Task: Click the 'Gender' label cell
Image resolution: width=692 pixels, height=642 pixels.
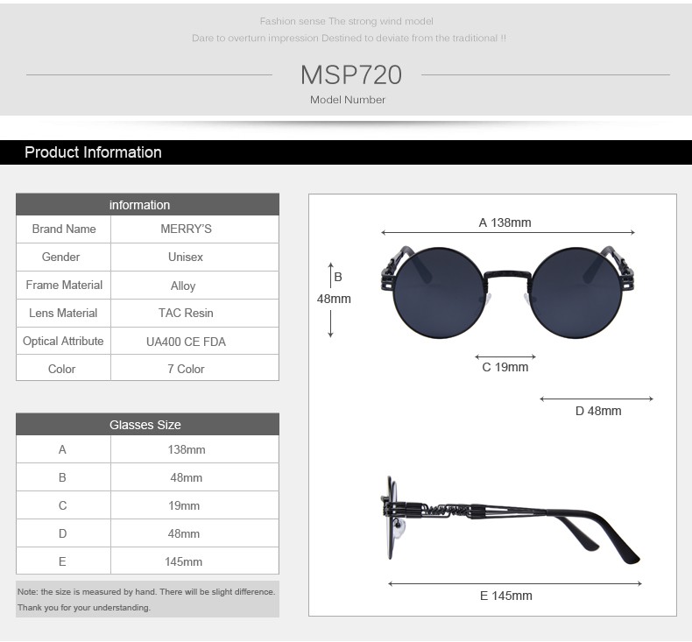Action: pyautogui.click(x=64, y=257)
